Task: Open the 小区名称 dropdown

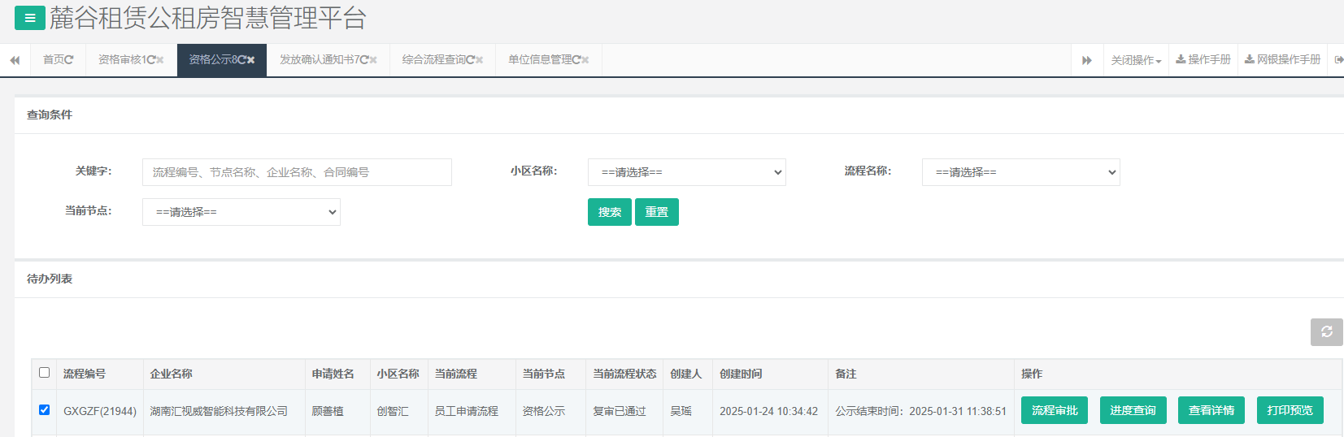Action: coord(686,172)
